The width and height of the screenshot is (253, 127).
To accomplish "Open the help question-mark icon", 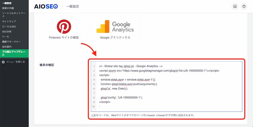I will 244,6.
